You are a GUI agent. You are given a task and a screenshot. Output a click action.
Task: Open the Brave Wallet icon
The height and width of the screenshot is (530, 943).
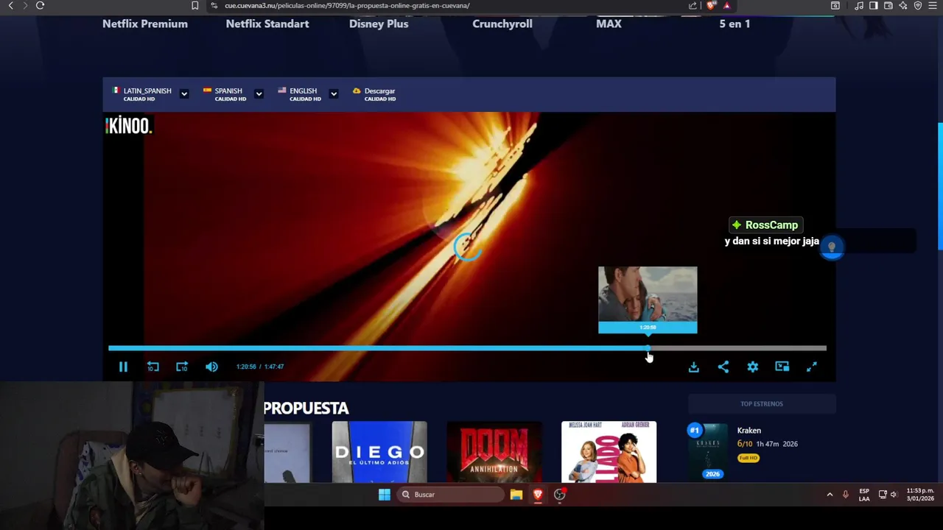888,6
